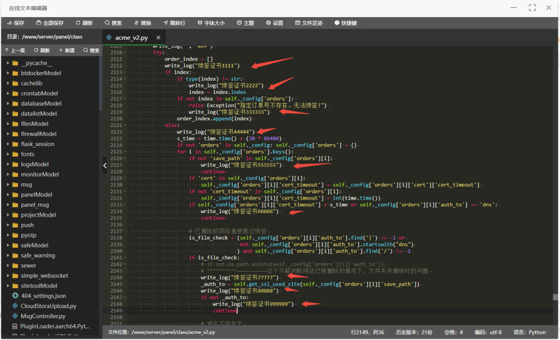
Task: Click the projectModel folder icon
Action: [15, 215]
